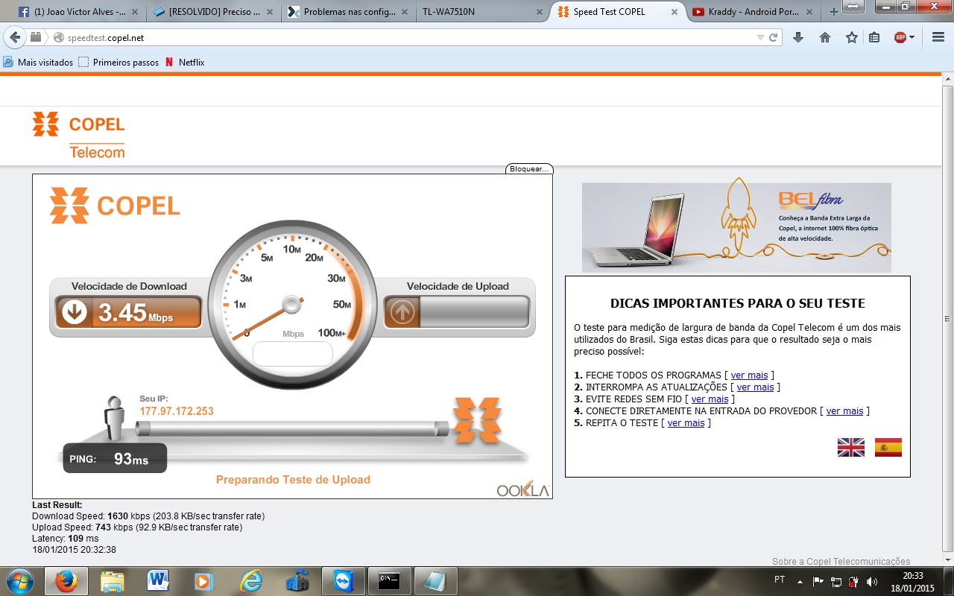The width and height of the screenshot is (954, 596).
Task: Open the Primeiros passos bookmark
Action: pyautogui.click(x=119, y=63)
